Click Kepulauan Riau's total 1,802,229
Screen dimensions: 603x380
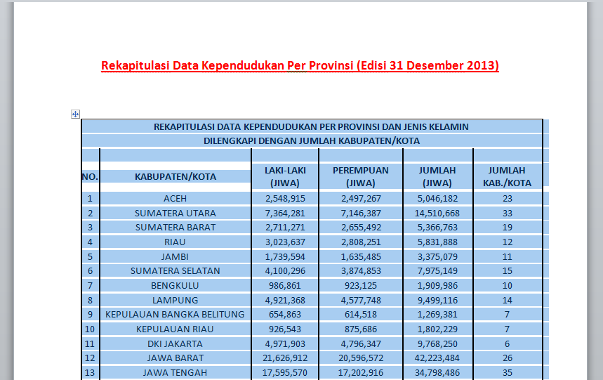point(437,329)
